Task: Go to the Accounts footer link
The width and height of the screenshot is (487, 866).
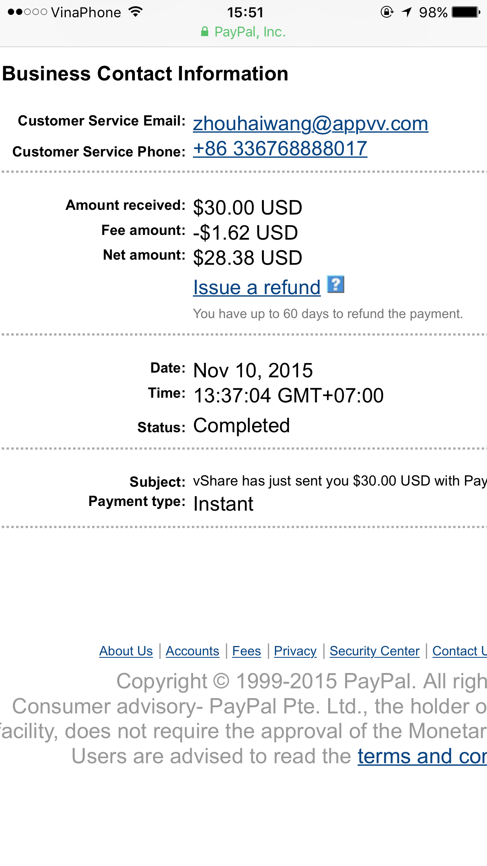Action: pos(192,651)
